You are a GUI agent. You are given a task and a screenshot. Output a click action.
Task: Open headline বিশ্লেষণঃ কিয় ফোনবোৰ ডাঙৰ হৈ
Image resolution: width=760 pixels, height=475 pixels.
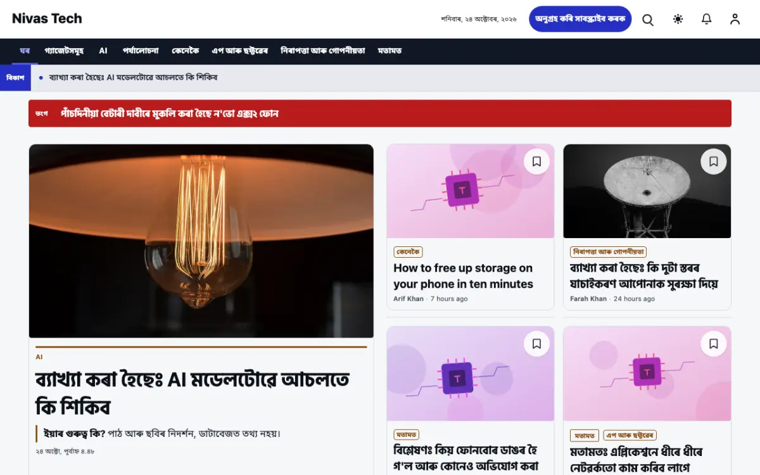tap(465, 459)
